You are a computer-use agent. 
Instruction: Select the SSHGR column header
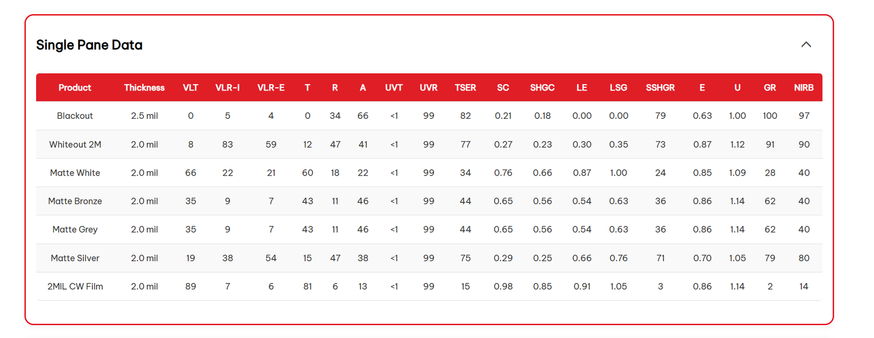(660, 88)
